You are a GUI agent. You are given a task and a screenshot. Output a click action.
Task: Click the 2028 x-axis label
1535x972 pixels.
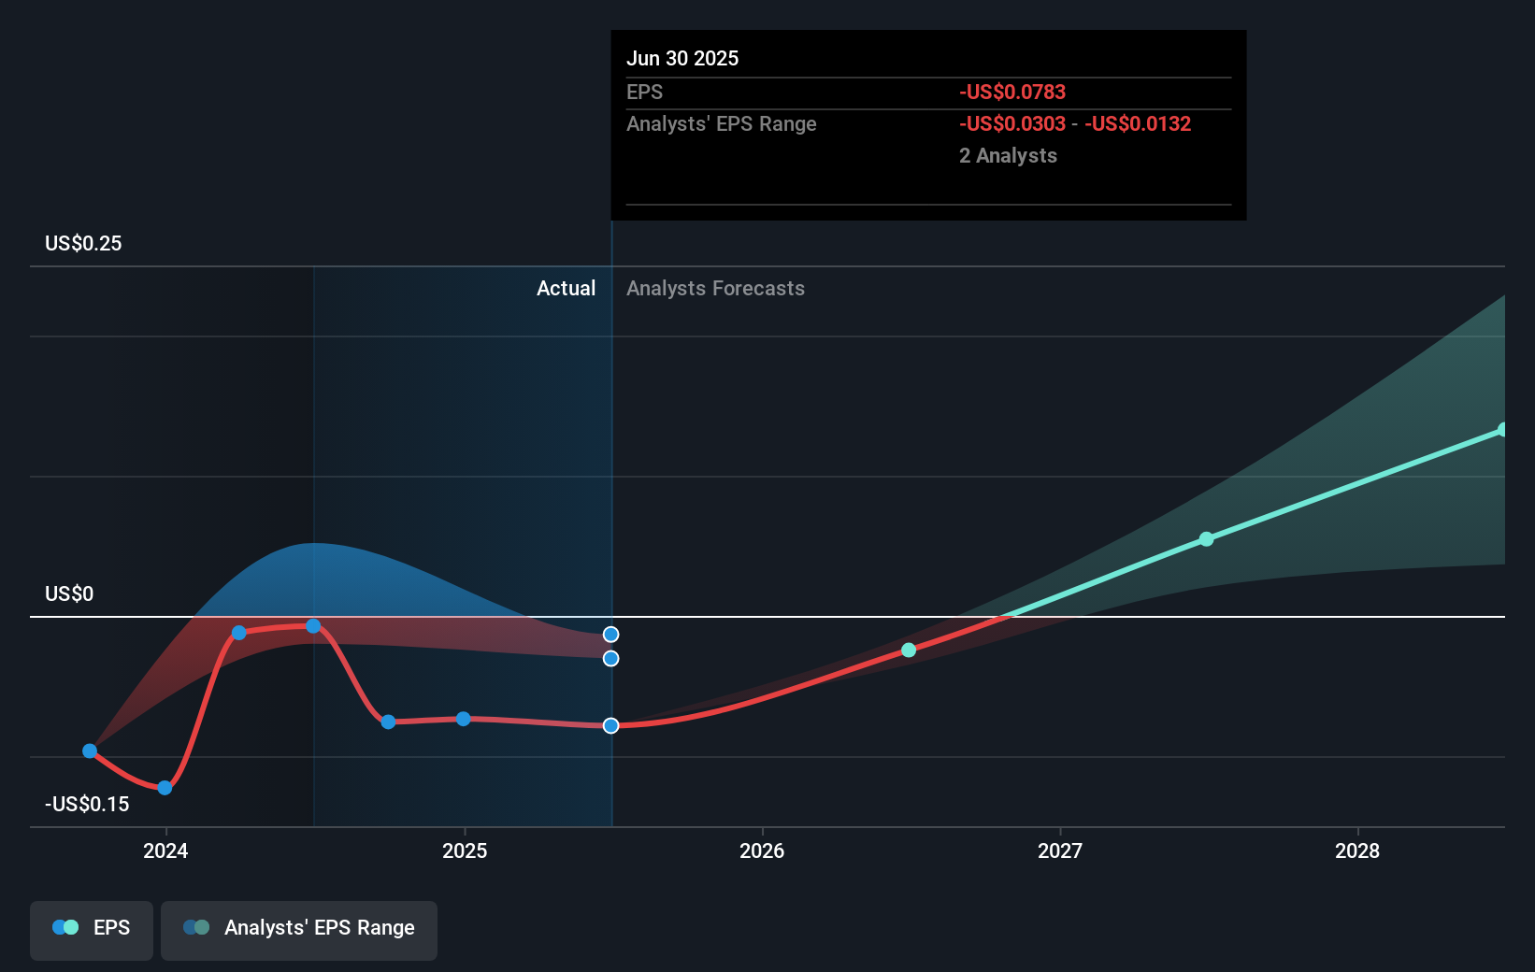[x=1357, y=850]
